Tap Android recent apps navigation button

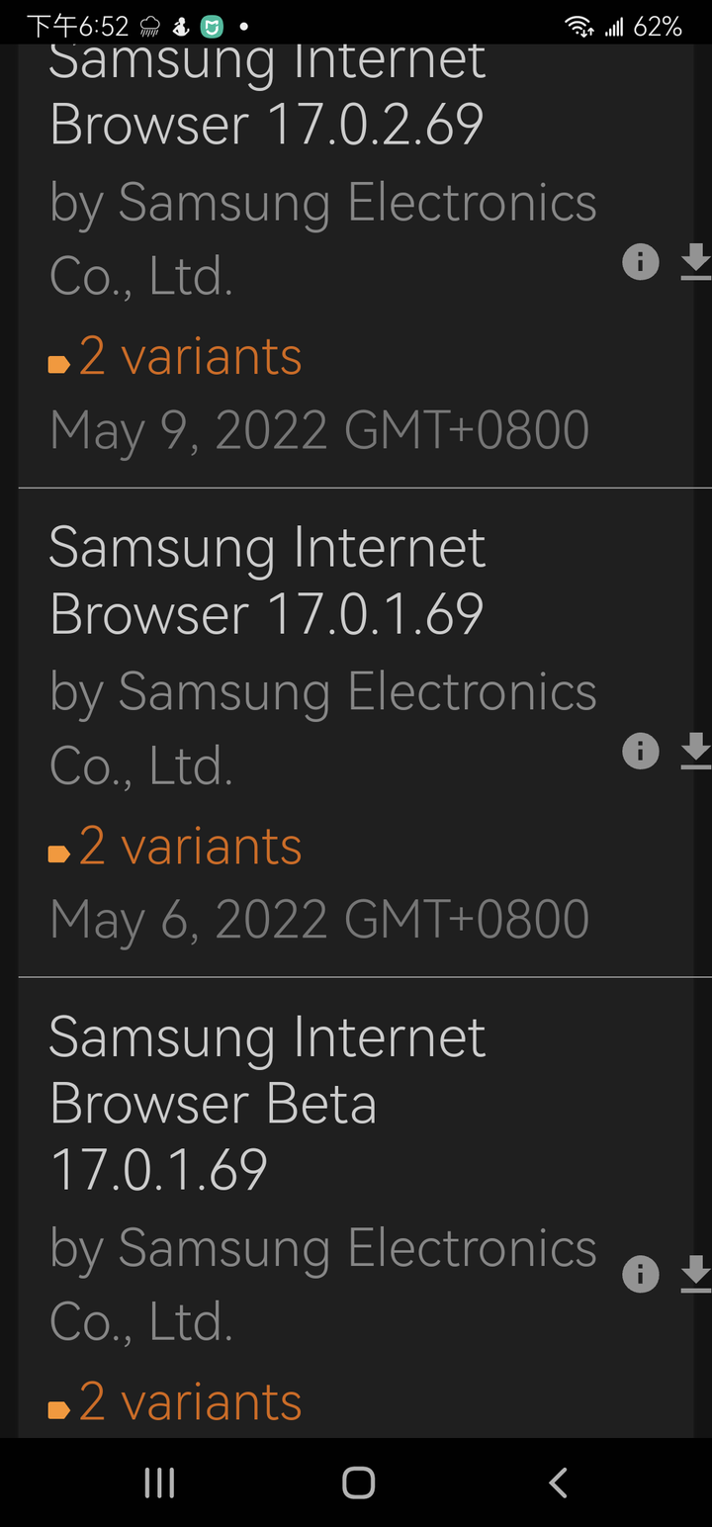(x=159, y=1482)
